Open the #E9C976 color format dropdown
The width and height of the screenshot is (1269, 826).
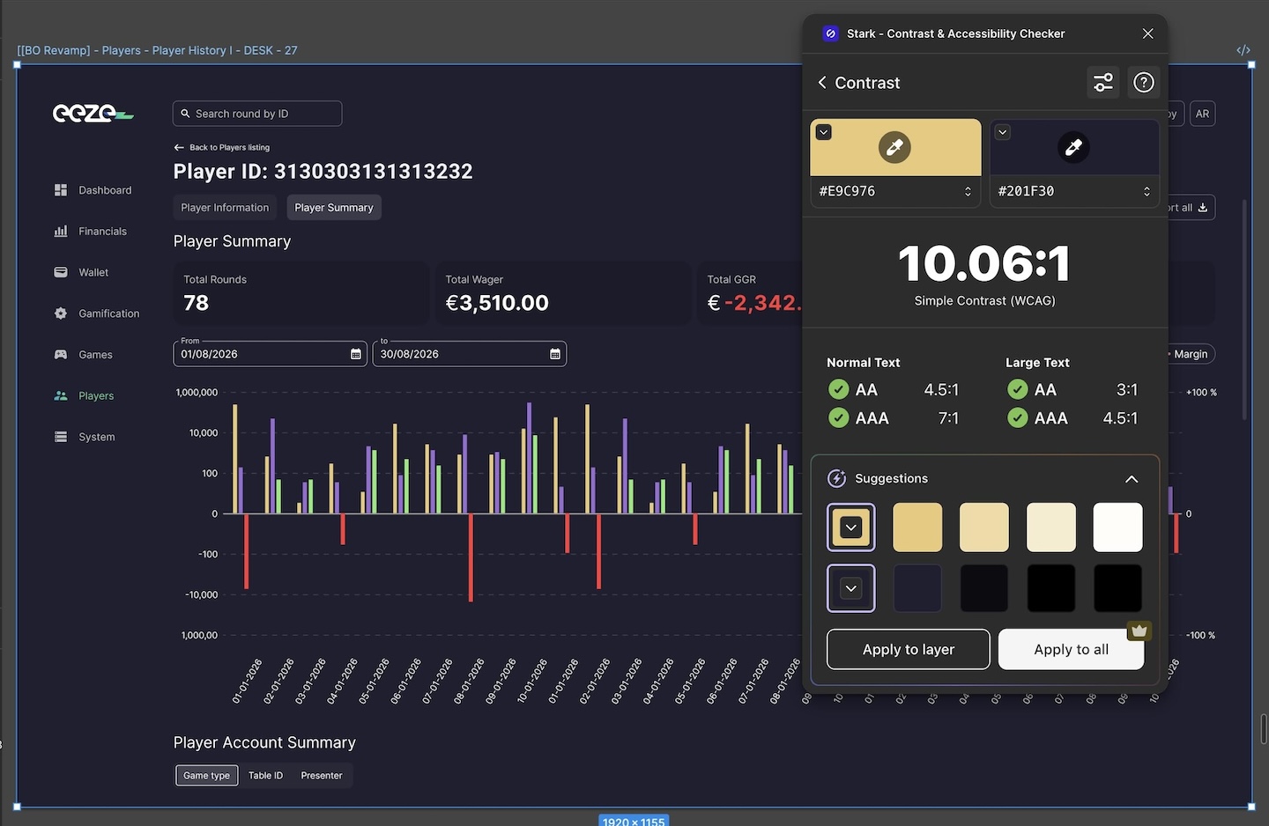click(968, 191)
